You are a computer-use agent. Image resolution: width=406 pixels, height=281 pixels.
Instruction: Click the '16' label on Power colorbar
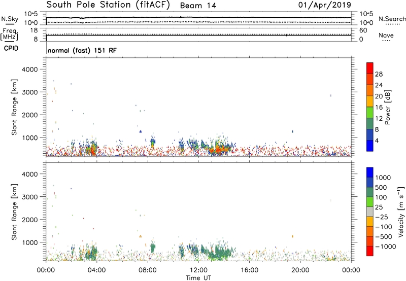[379, 108]
